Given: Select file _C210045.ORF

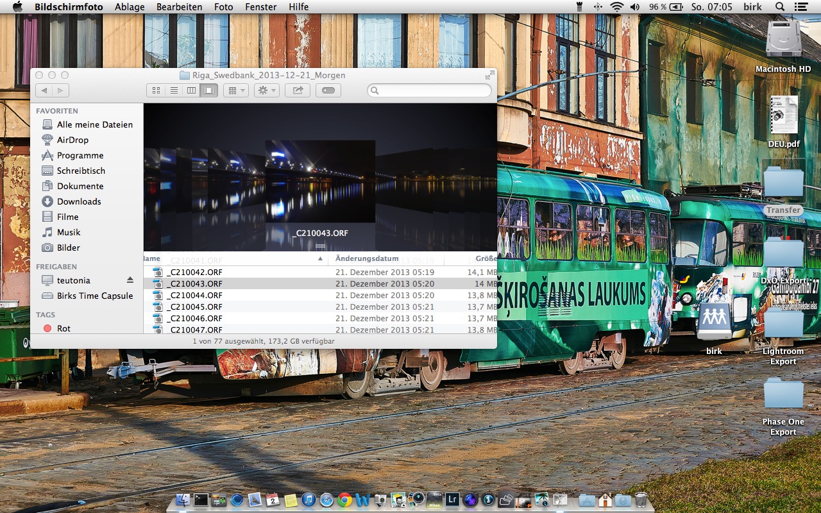Looking at the screenshot, I should tap(320, 307).
